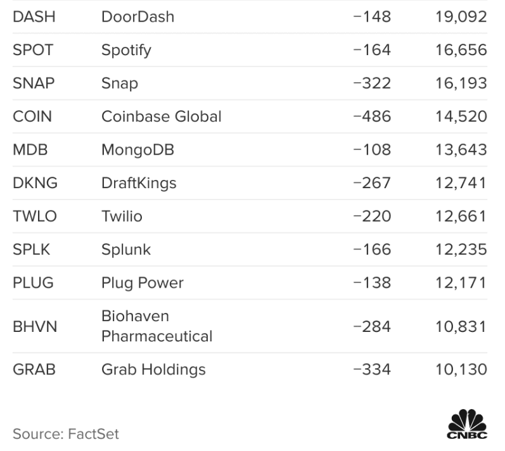Select the DKNG ticker symbol

point(35,183)
